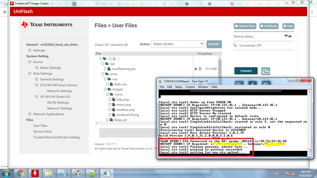Collapse the Role Settings section
Screen dimensions: 317x178
pyautogui.click(x=30, y=73)
